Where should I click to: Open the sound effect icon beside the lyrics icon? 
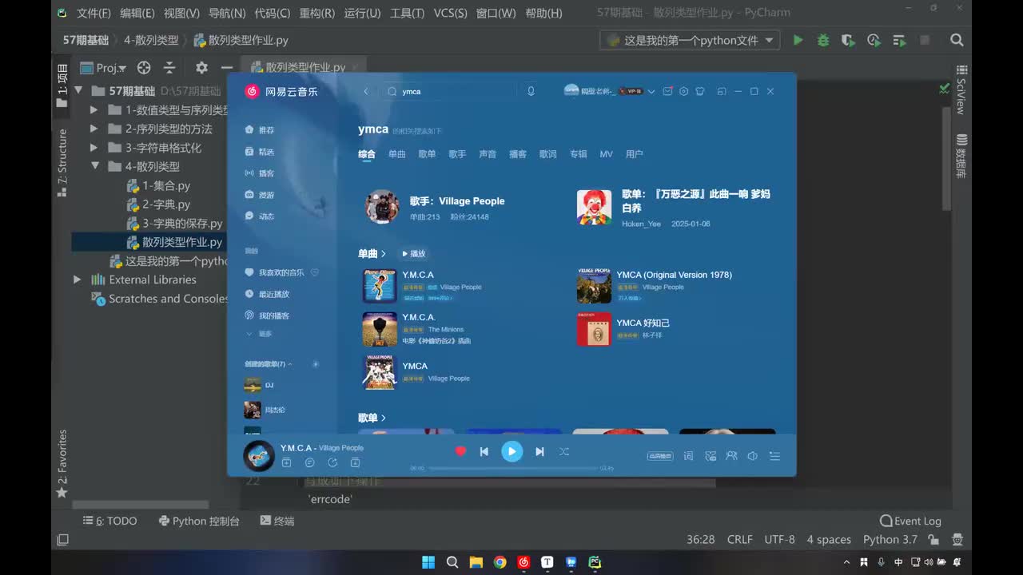click(710, 456)
